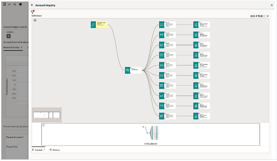Click the timeline thumbnail labeled 1210, JAN-05
Screen dimensions: 277x161
click(151, 135)
